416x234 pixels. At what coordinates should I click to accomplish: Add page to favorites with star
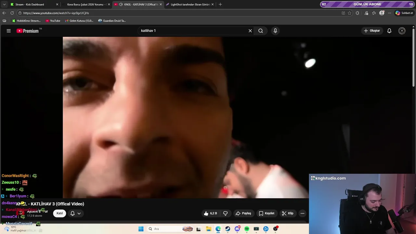coord(350,13)
